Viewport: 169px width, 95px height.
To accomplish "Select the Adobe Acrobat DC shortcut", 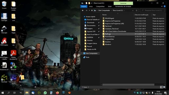I will click(13, 55).
